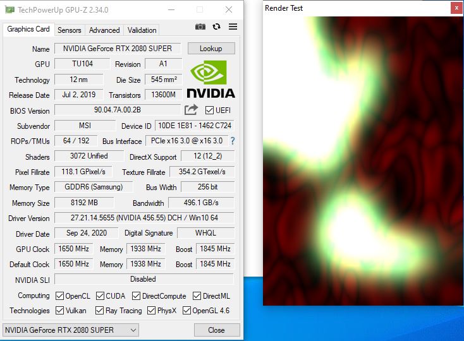Open the Validation tab
Viewport: 464px width, 341px height.
tap(142, 30)
